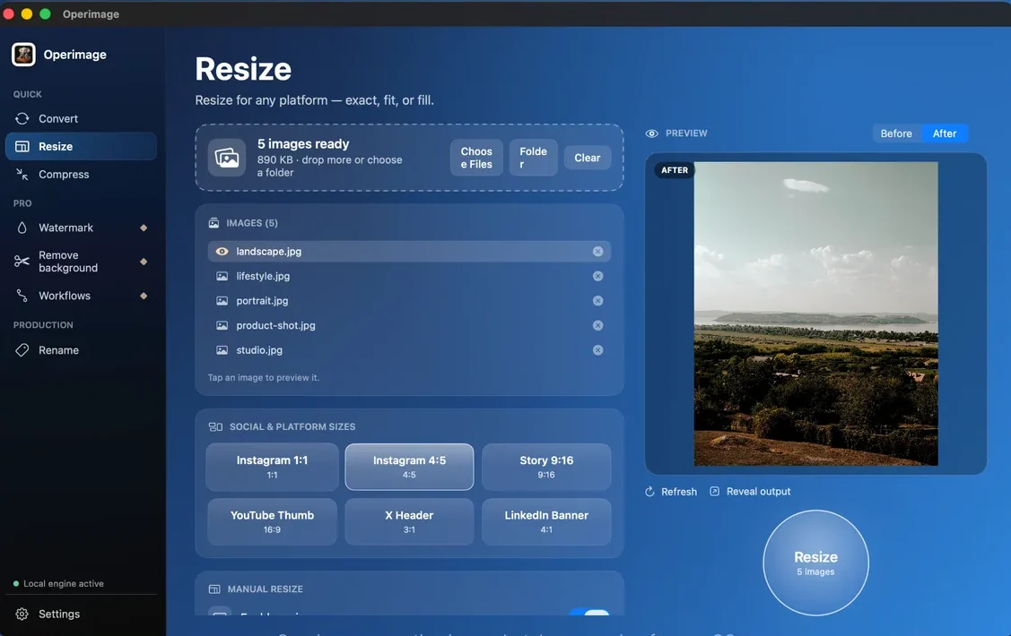Select the Instagram 4:5 preset
The width and height of the screenshot is (1011, 636).
[409, 467]
